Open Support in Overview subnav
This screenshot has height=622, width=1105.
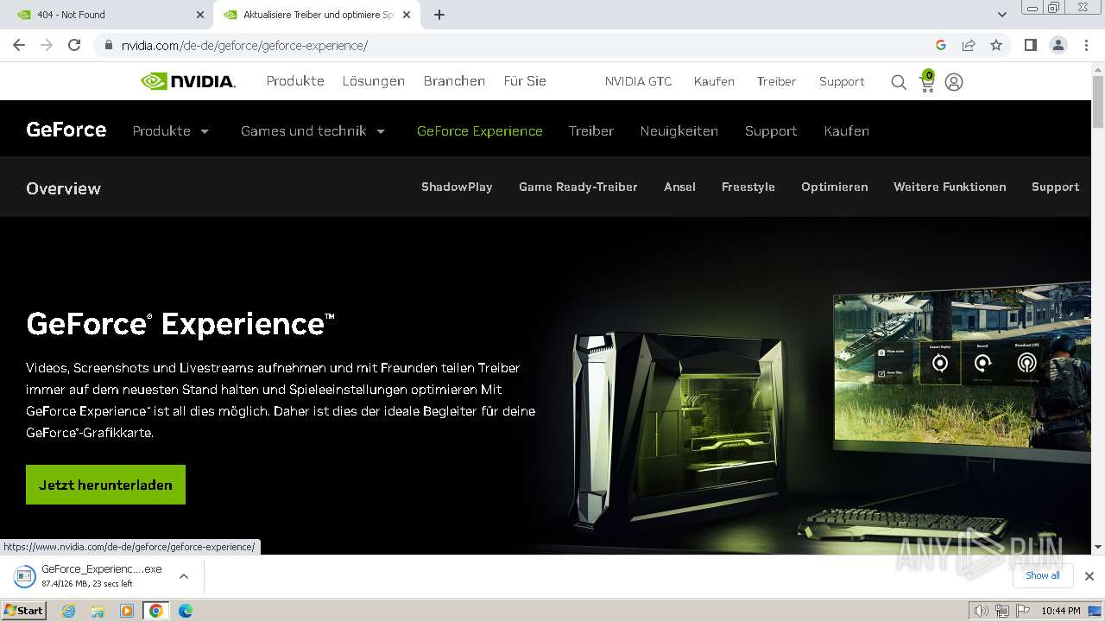1055,187
